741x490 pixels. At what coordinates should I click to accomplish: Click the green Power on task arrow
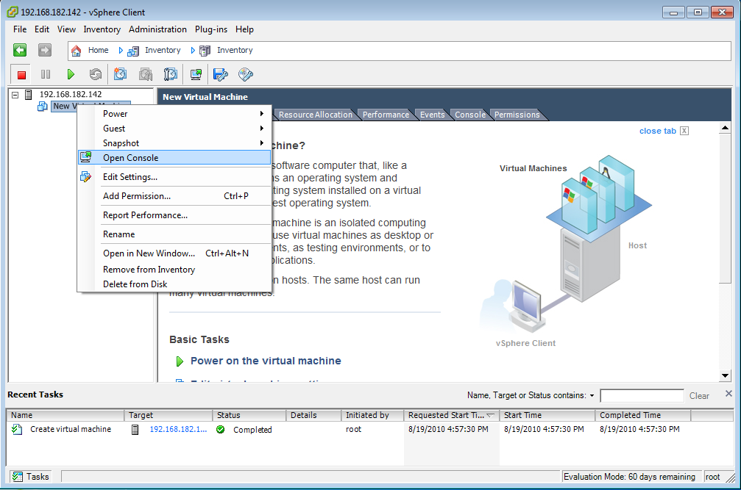click(x=180, y=361)
